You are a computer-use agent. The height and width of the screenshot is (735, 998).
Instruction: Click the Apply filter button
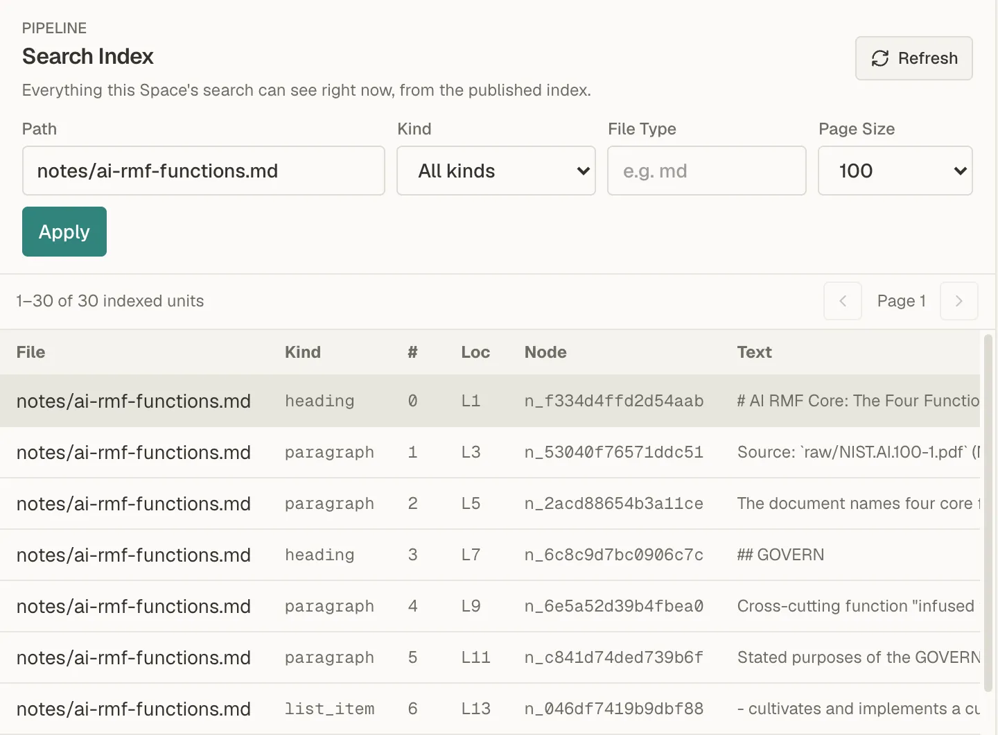64,232
